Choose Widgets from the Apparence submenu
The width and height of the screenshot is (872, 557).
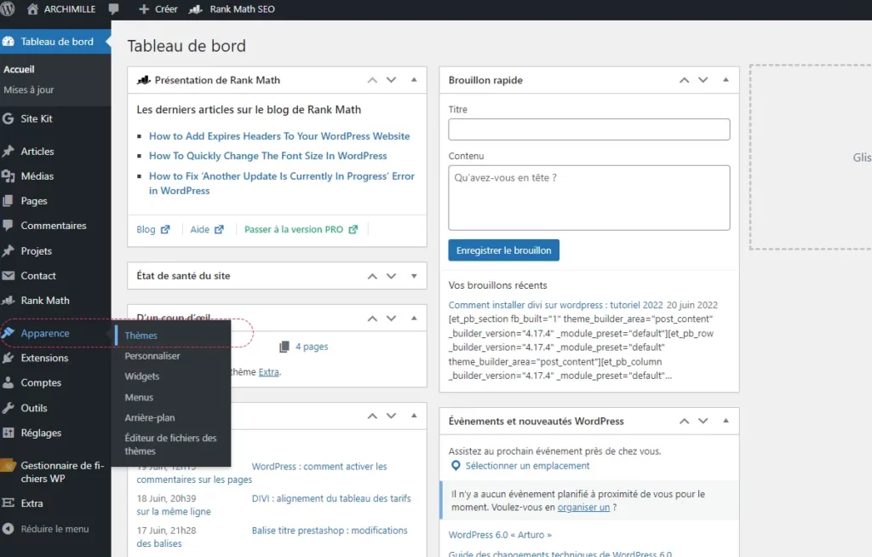coord(142,376)
